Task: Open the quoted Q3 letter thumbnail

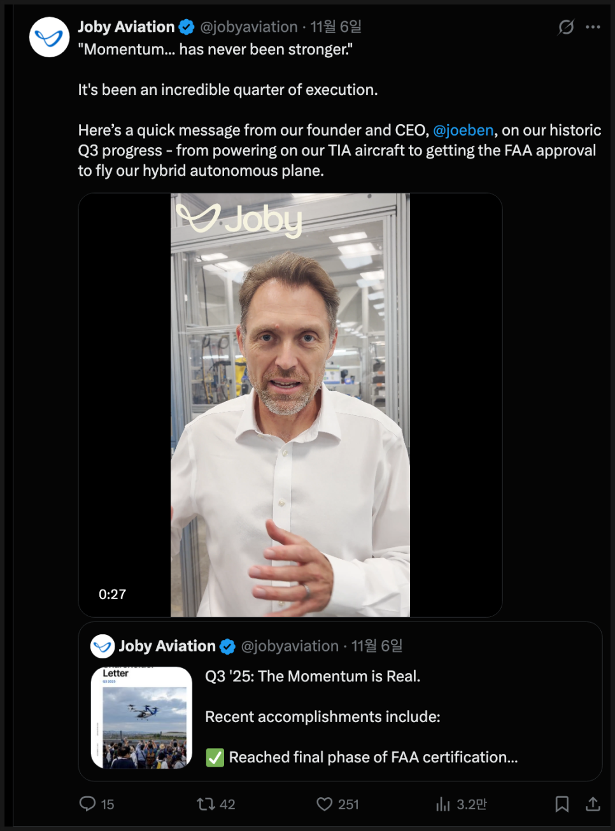Action: click(x=141, y=718)
